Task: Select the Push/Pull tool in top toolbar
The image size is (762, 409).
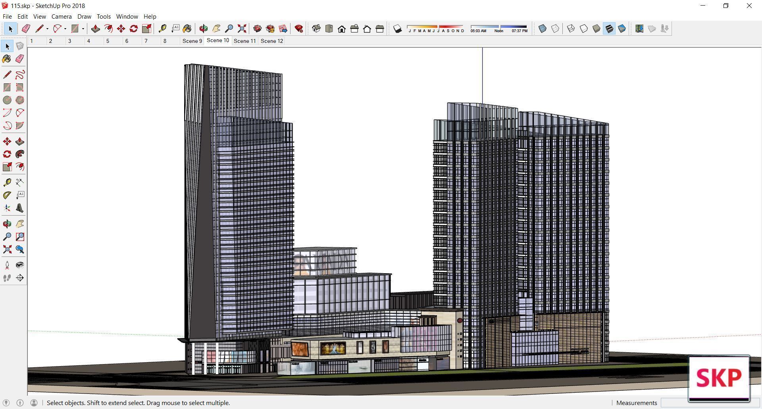Action: coord(96,29)
